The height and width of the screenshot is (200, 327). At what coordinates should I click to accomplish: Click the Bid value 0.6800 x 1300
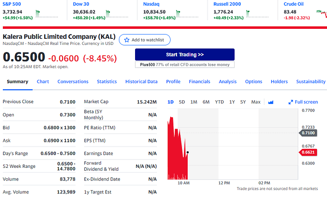coord(59,128)
